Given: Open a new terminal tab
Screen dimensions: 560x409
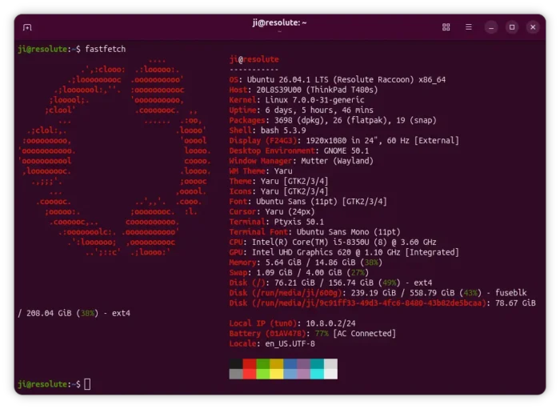Looking at the screenshot, I should (x=27, y=27).
